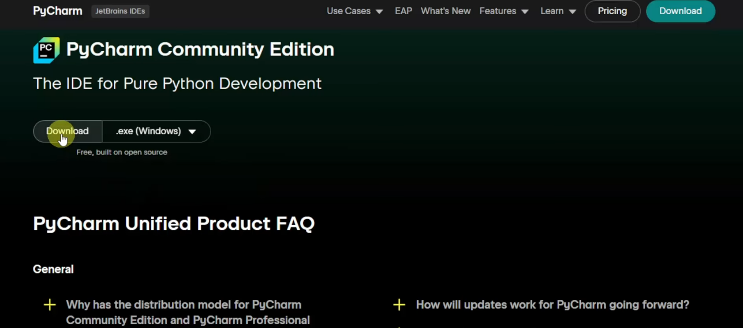Expand the distribution model FAQ entry

[x=184, y=305]
